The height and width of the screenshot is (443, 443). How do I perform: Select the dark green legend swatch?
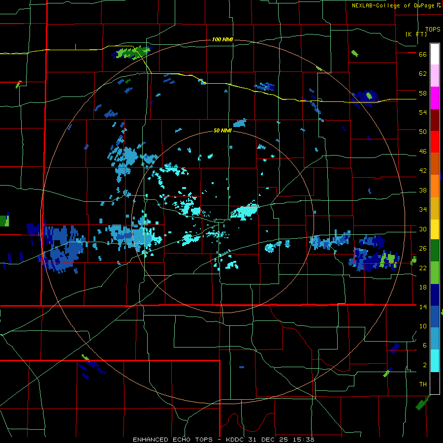tap(435, 251)
